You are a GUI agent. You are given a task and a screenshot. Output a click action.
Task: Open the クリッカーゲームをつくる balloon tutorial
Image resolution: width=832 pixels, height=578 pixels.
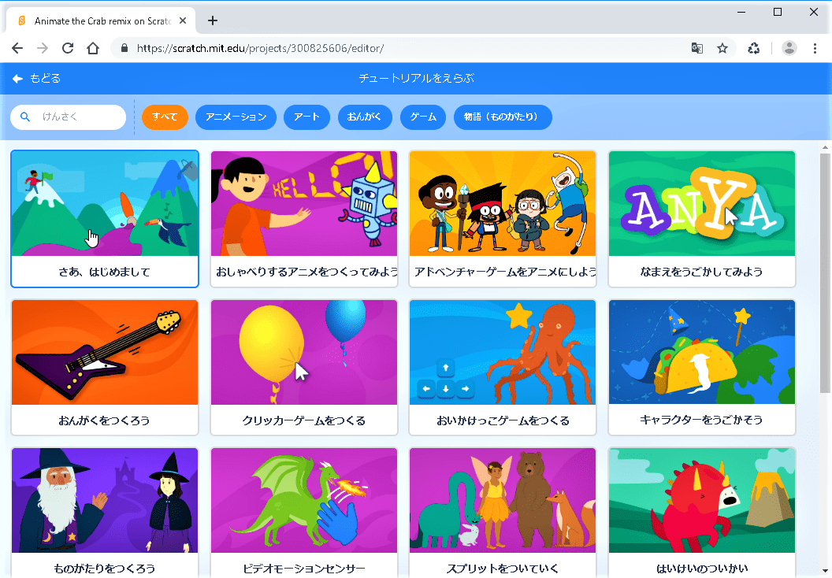pyautogui.click(x=304, y=368)
